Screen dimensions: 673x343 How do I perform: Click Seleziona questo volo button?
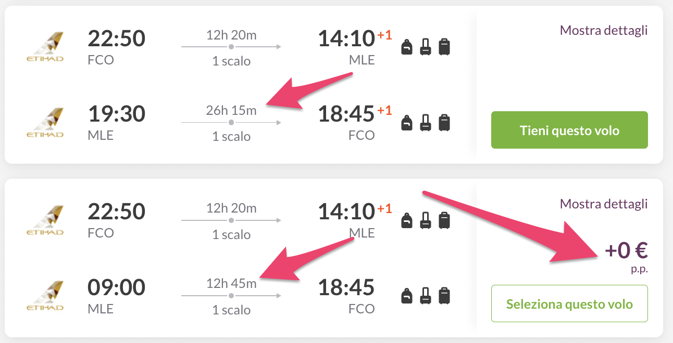click(569, 304)
